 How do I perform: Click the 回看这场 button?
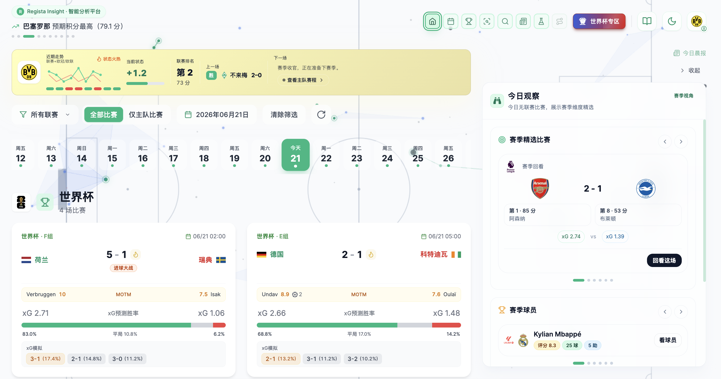664,260
